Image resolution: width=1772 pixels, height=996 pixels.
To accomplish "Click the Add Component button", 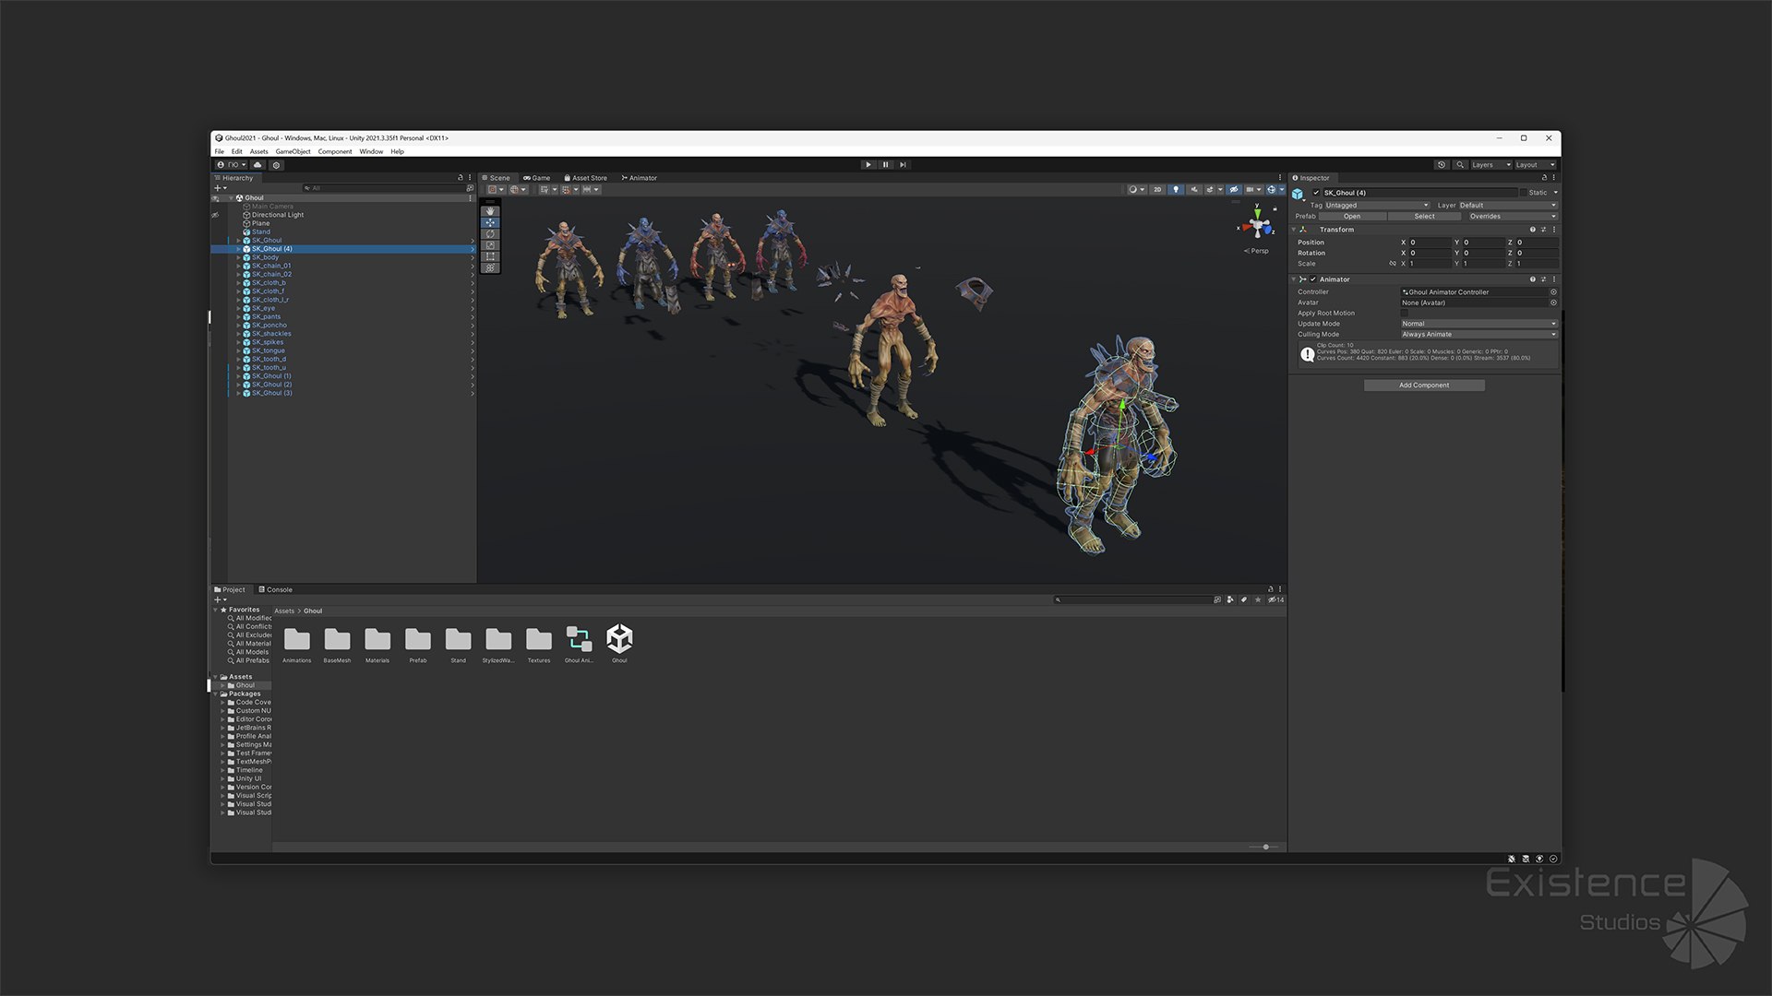I will 1423,385.
